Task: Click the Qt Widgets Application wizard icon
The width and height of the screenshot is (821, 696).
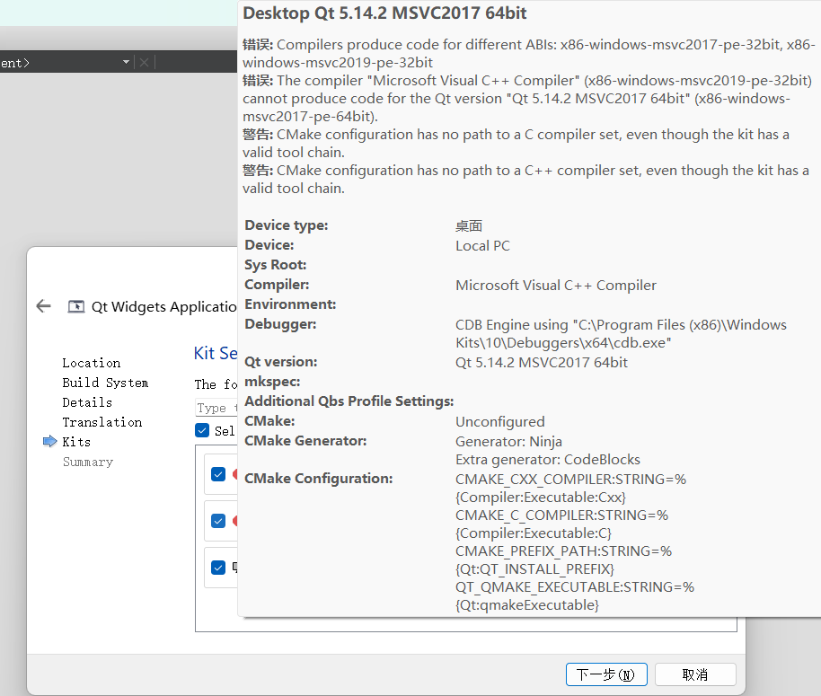Action: pyautogui.click(x=76, y=306)
